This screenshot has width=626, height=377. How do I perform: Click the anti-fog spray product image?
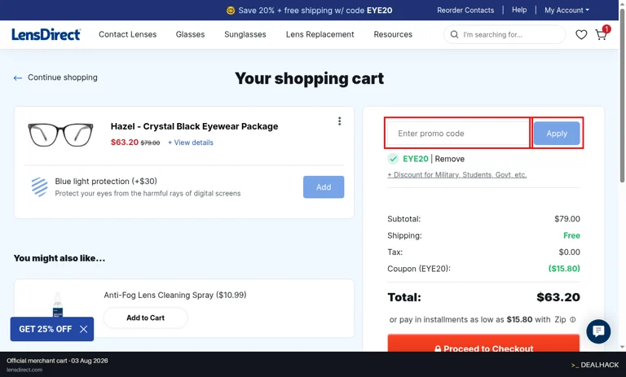(x=58, y=305)
